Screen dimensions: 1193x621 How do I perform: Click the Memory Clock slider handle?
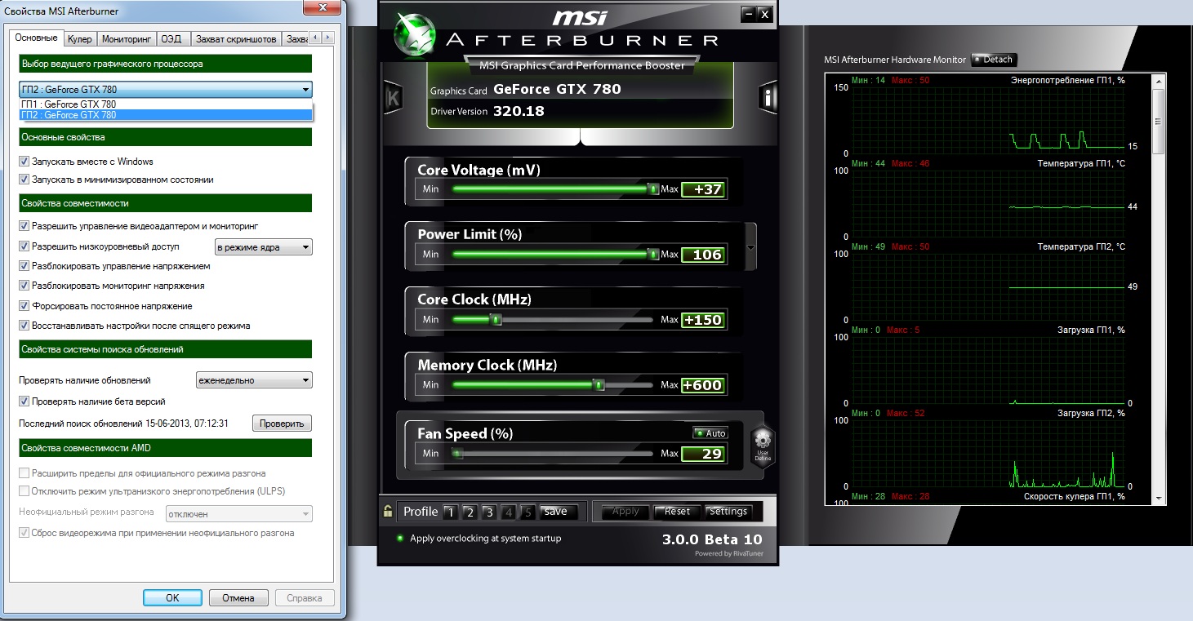(598, 384)
